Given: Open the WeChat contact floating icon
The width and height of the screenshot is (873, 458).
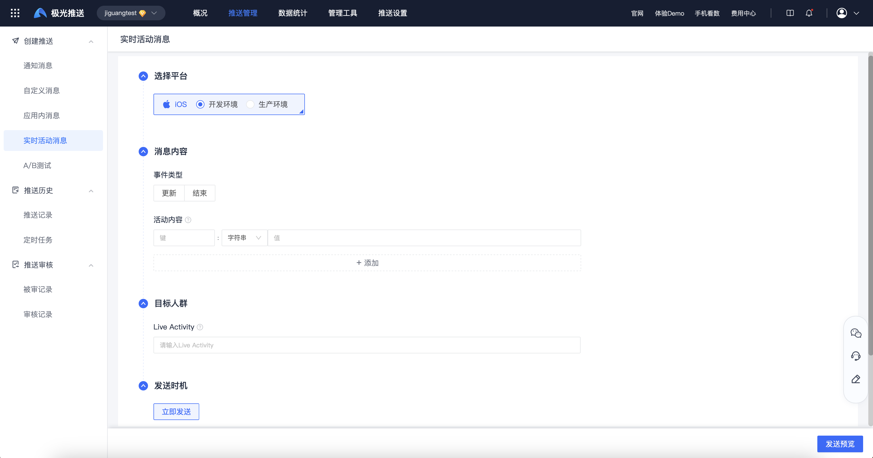Looking at the screenshot, I should coord(856,333).
